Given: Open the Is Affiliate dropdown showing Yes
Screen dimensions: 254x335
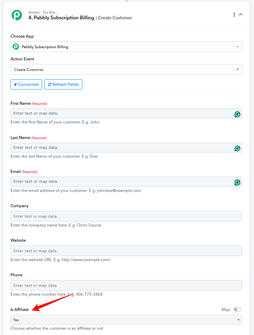Looking at the screenshot, I should 126,320.
